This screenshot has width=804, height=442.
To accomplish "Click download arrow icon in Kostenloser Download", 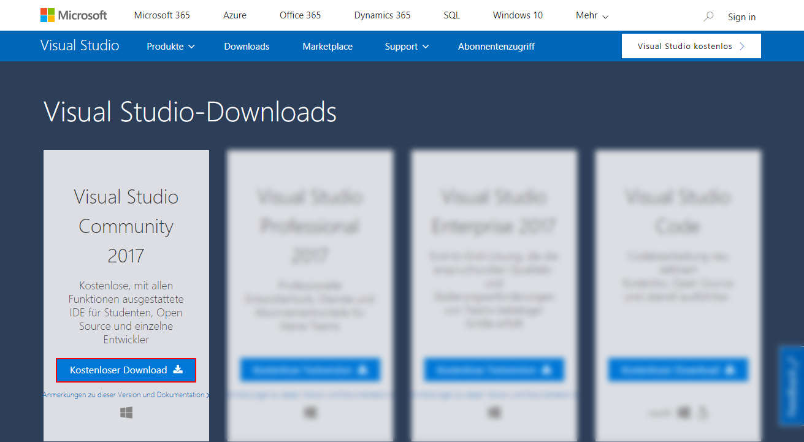I will click(178, 369).
